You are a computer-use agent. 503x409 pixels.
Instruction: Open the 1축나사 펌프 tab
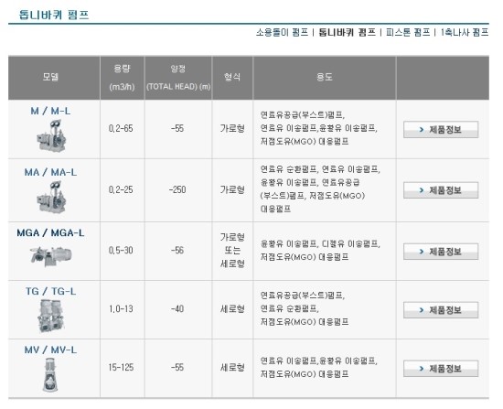click(464, 32)
